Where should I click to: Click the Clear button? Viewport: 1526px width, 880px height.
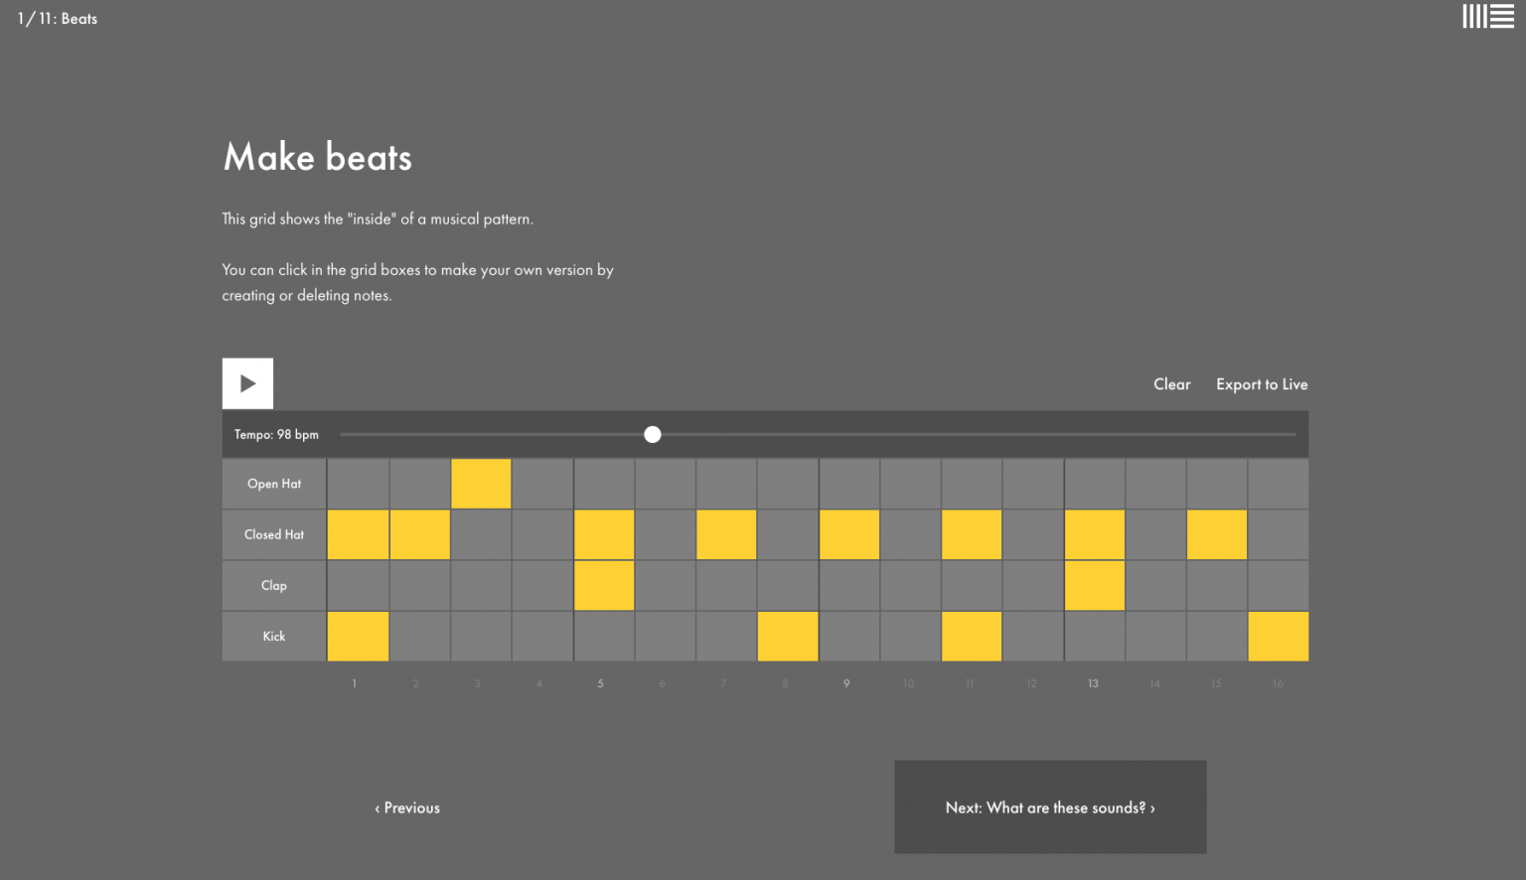click(1171, 384)
